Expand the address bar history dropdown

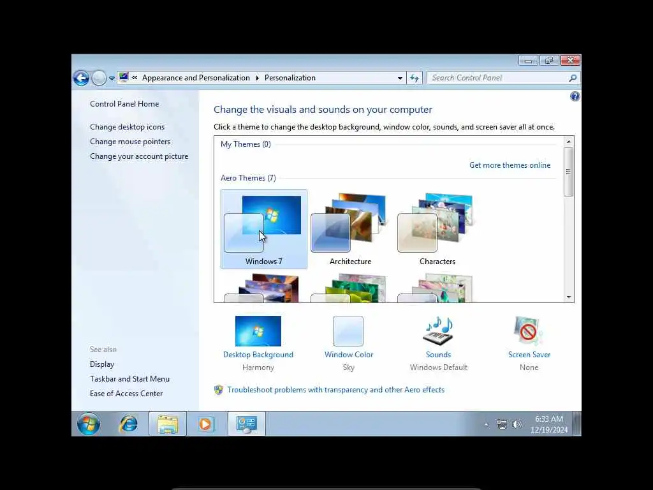(400, 78)
